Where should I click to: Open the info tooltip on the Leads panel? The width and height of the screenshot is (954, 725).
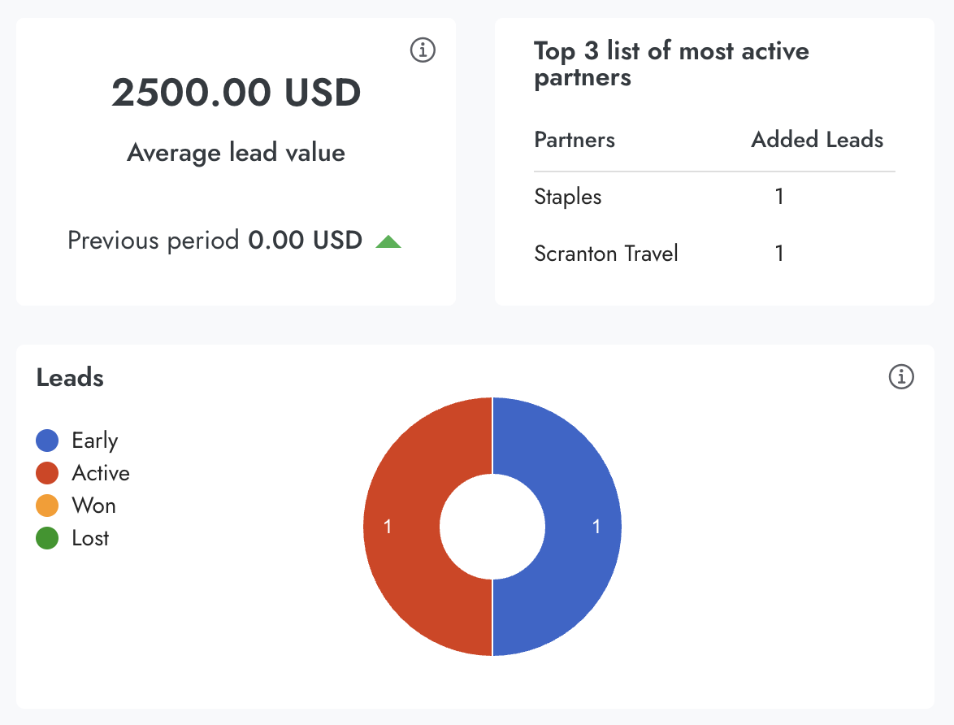point(901,377)
